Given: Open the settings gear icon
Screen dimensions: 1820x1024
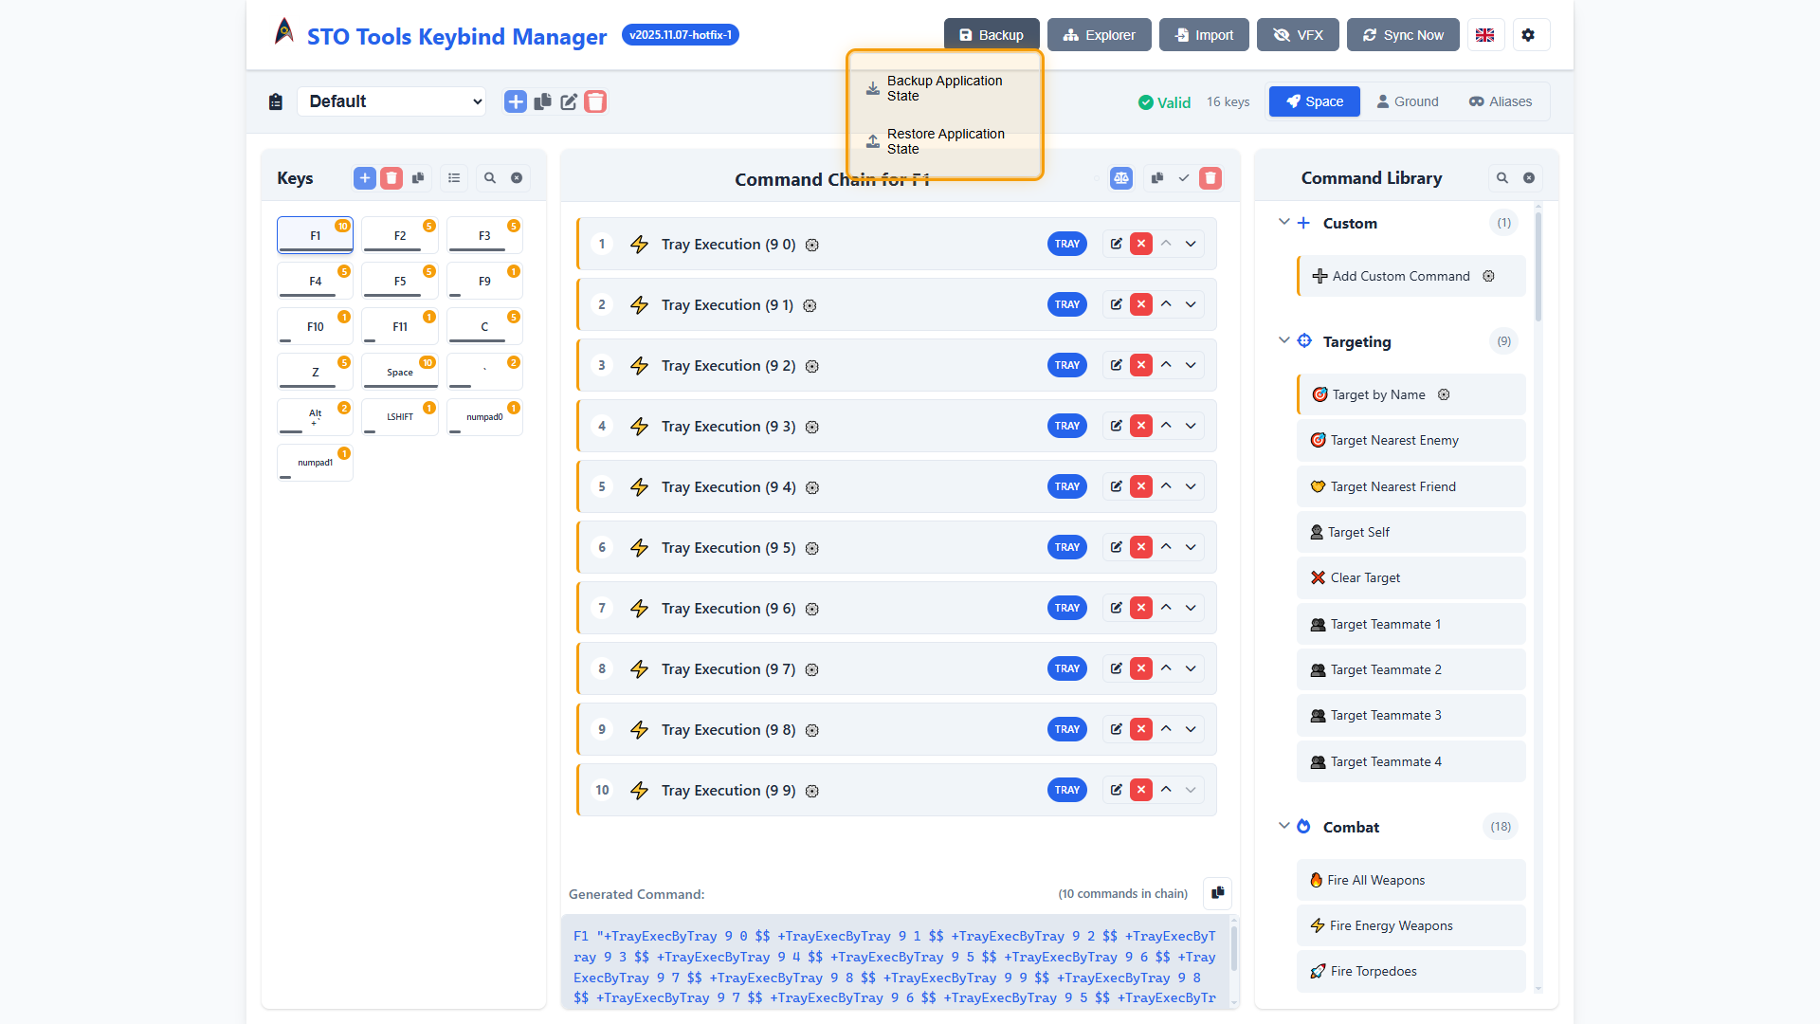Looking at the screenshot, I should click(1527, 35).
